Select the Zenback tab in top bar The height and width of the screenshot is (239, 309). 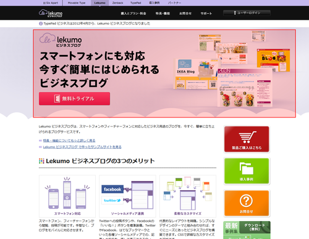117,3
